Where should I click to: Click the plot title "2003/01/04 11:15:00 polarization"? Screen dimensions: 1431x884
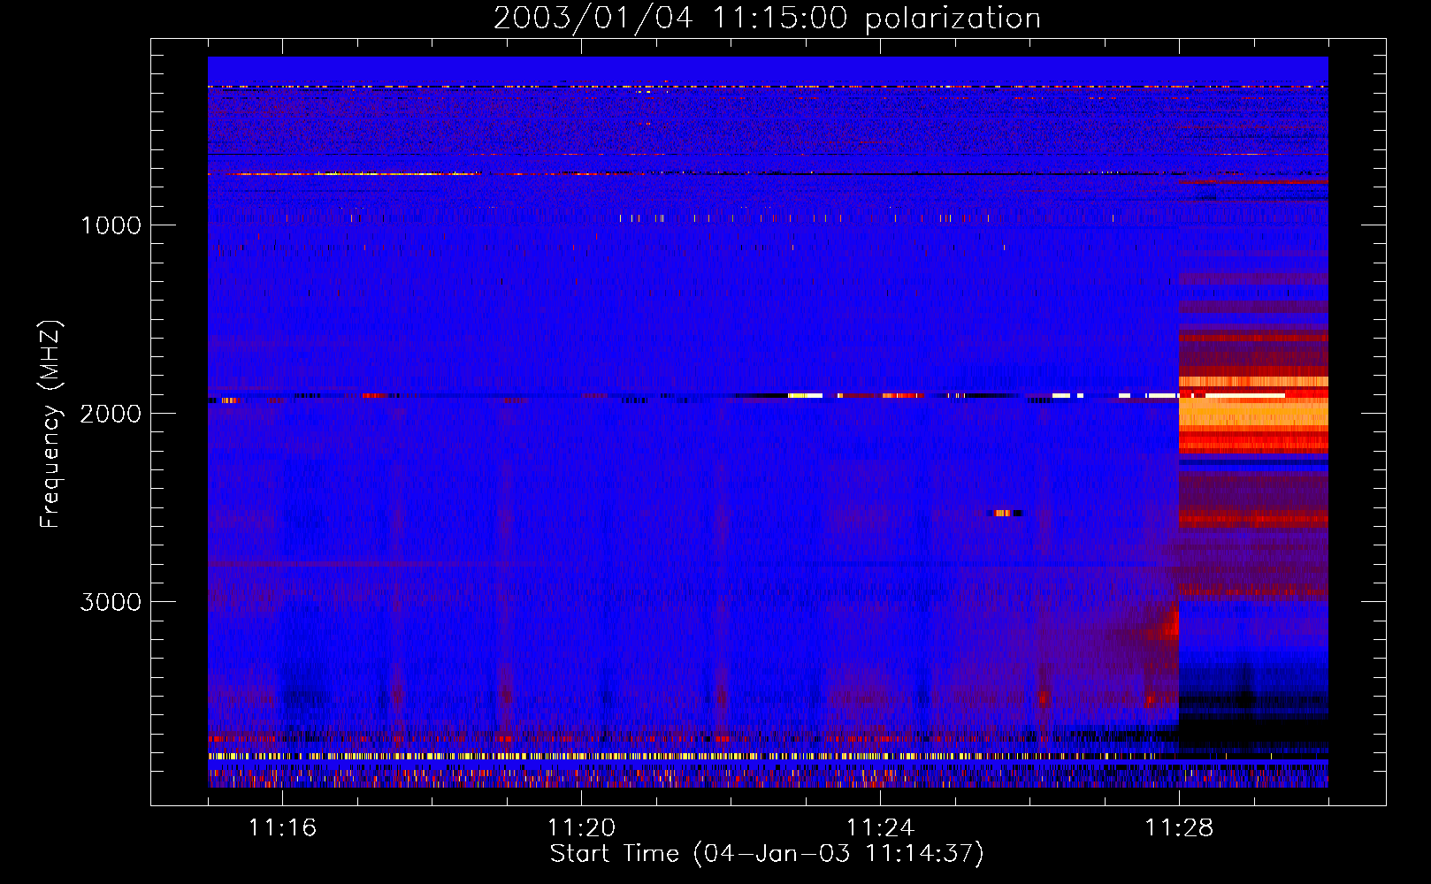pyautogui.click(x=767, y=18)
